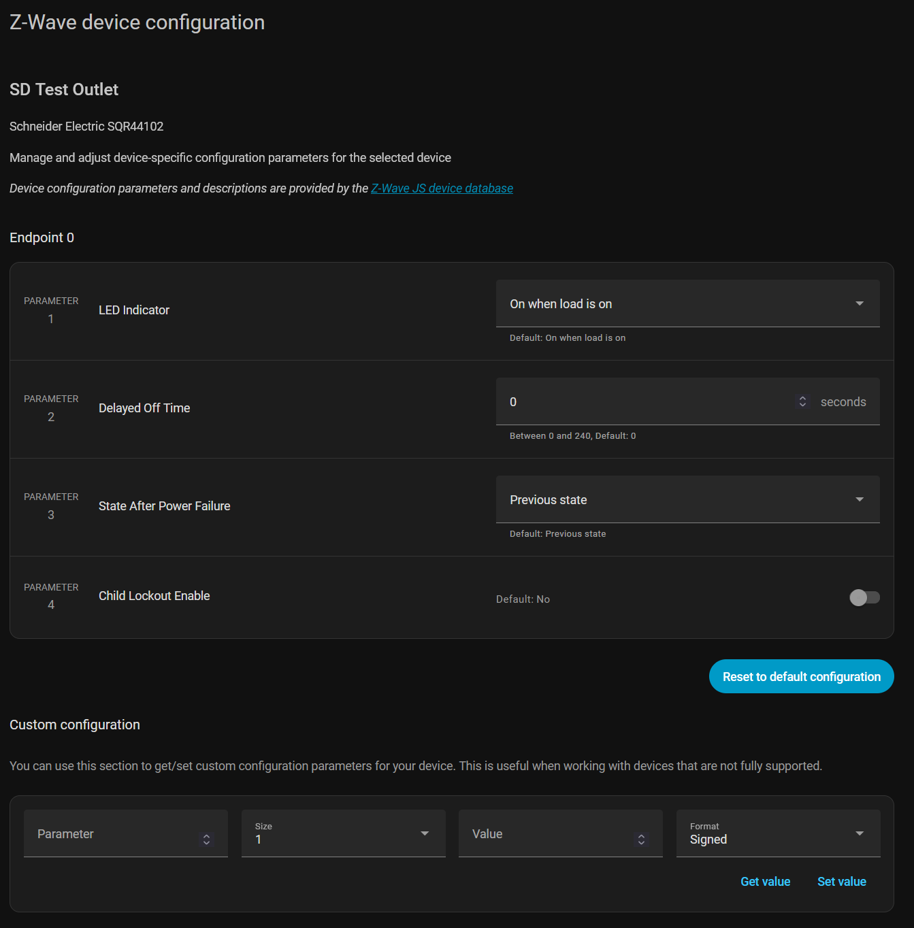The width and height of the screenshot is (914, 928).
Task: Click the Format dropdown arrow icon
Action: pos(860,833)
